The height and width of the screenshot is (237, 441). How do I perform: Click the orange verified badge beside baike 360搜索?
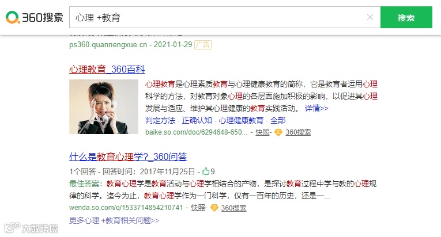click(x=278, y=132)
